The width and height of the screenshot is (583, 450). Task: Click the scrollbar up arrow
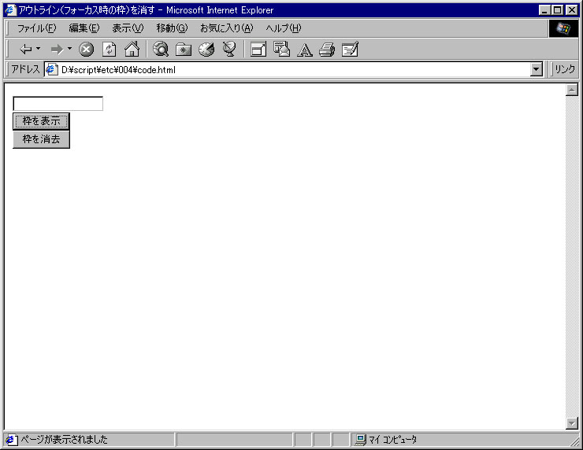click(571, 90)
